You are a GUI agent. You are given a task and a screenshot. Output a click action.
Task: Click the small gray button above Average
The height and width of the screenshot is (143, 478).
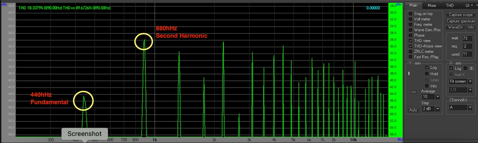(413, 91)
